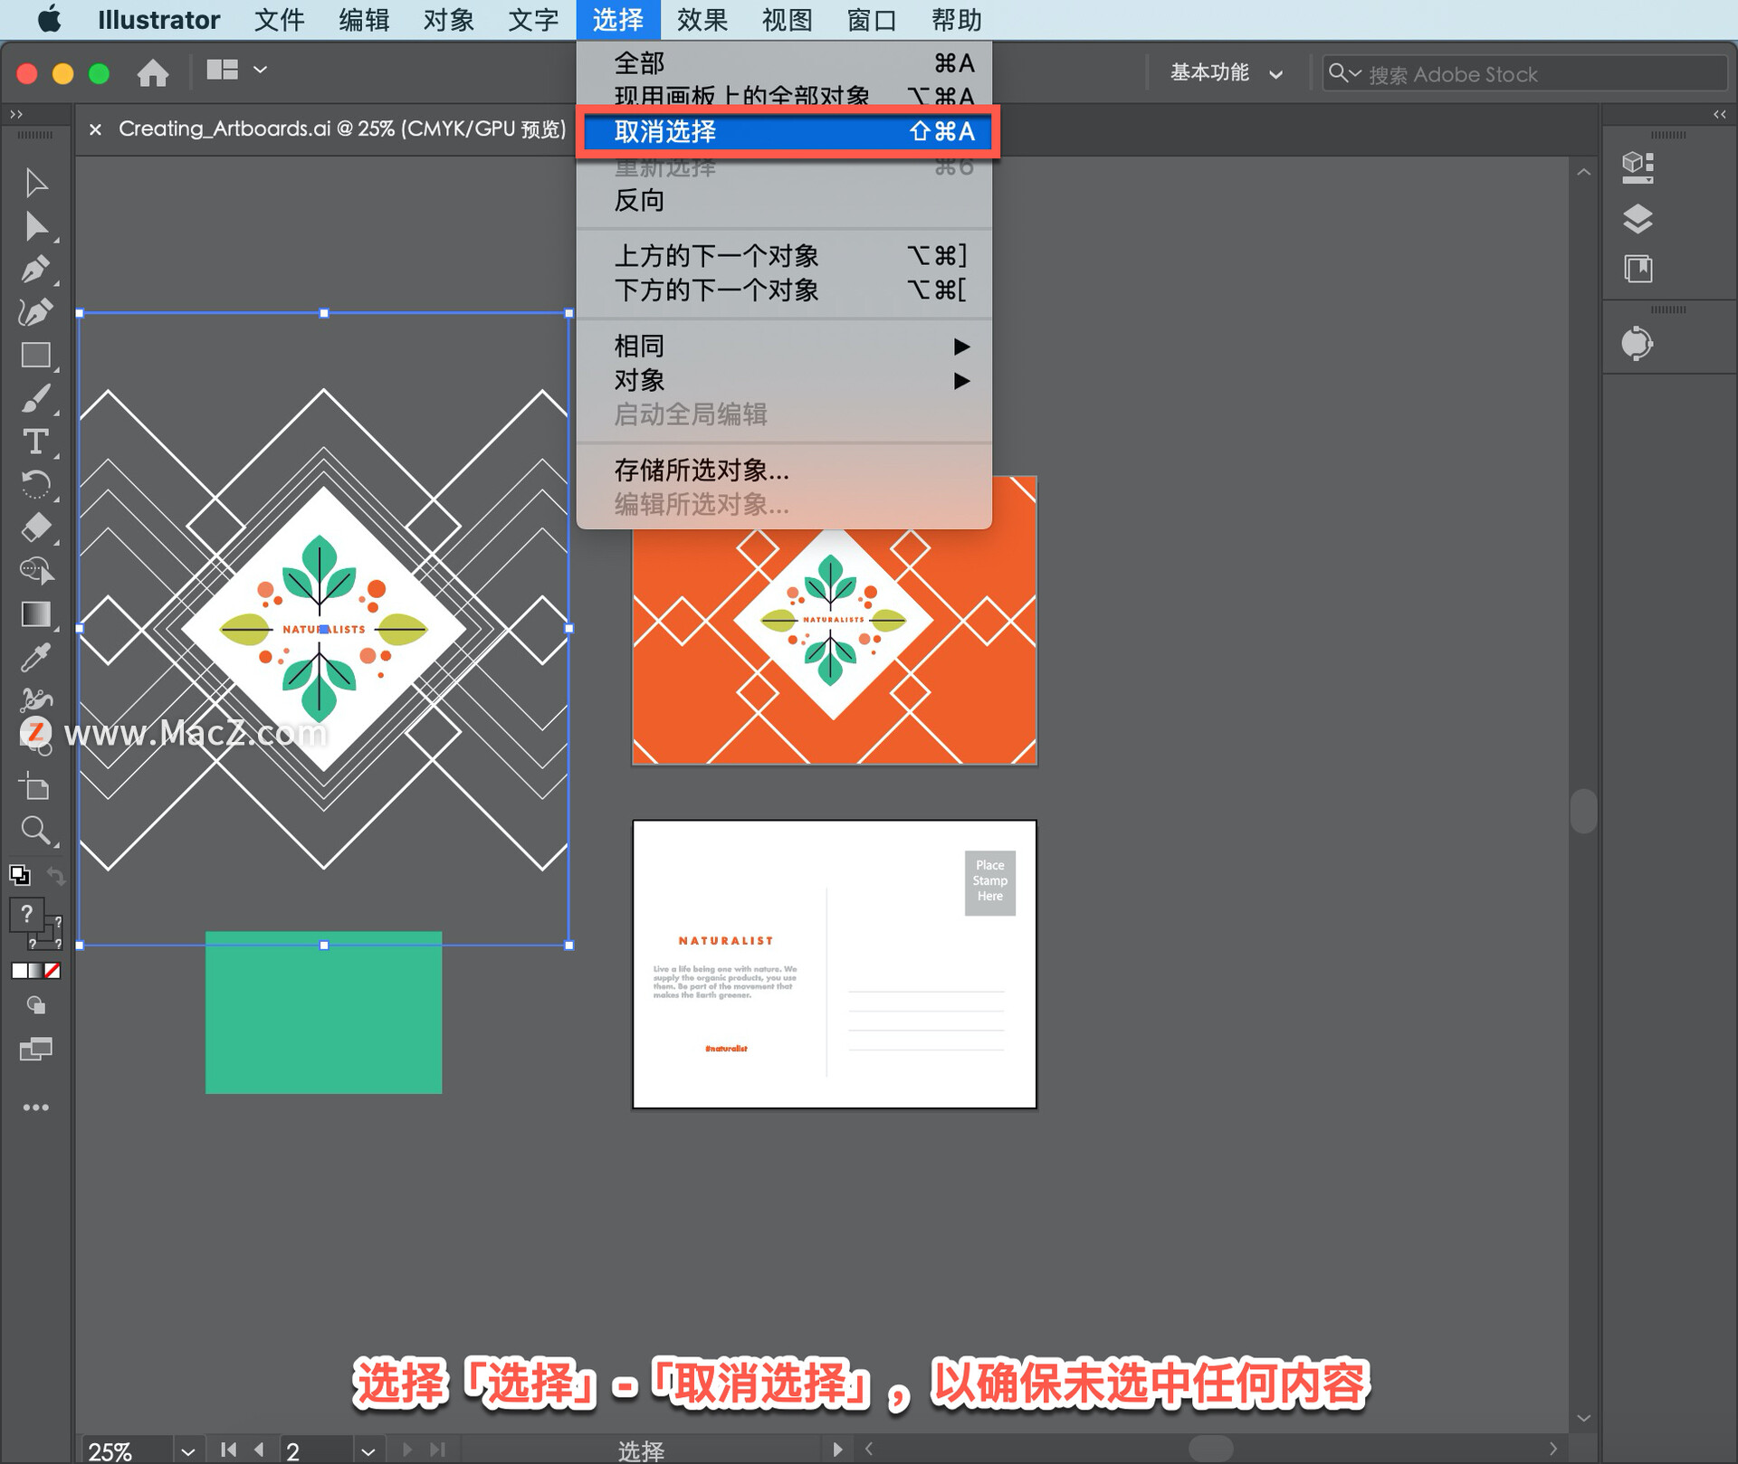Choose 上方的下一个对象 item
The height and width of the screenshot is (1464, 1738).
click(x=784, y=255)
